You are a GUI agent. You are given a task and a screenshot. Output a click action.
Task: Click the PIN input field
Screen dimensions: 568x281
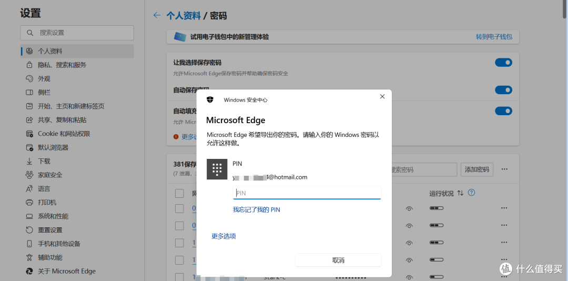click(307, 193)
